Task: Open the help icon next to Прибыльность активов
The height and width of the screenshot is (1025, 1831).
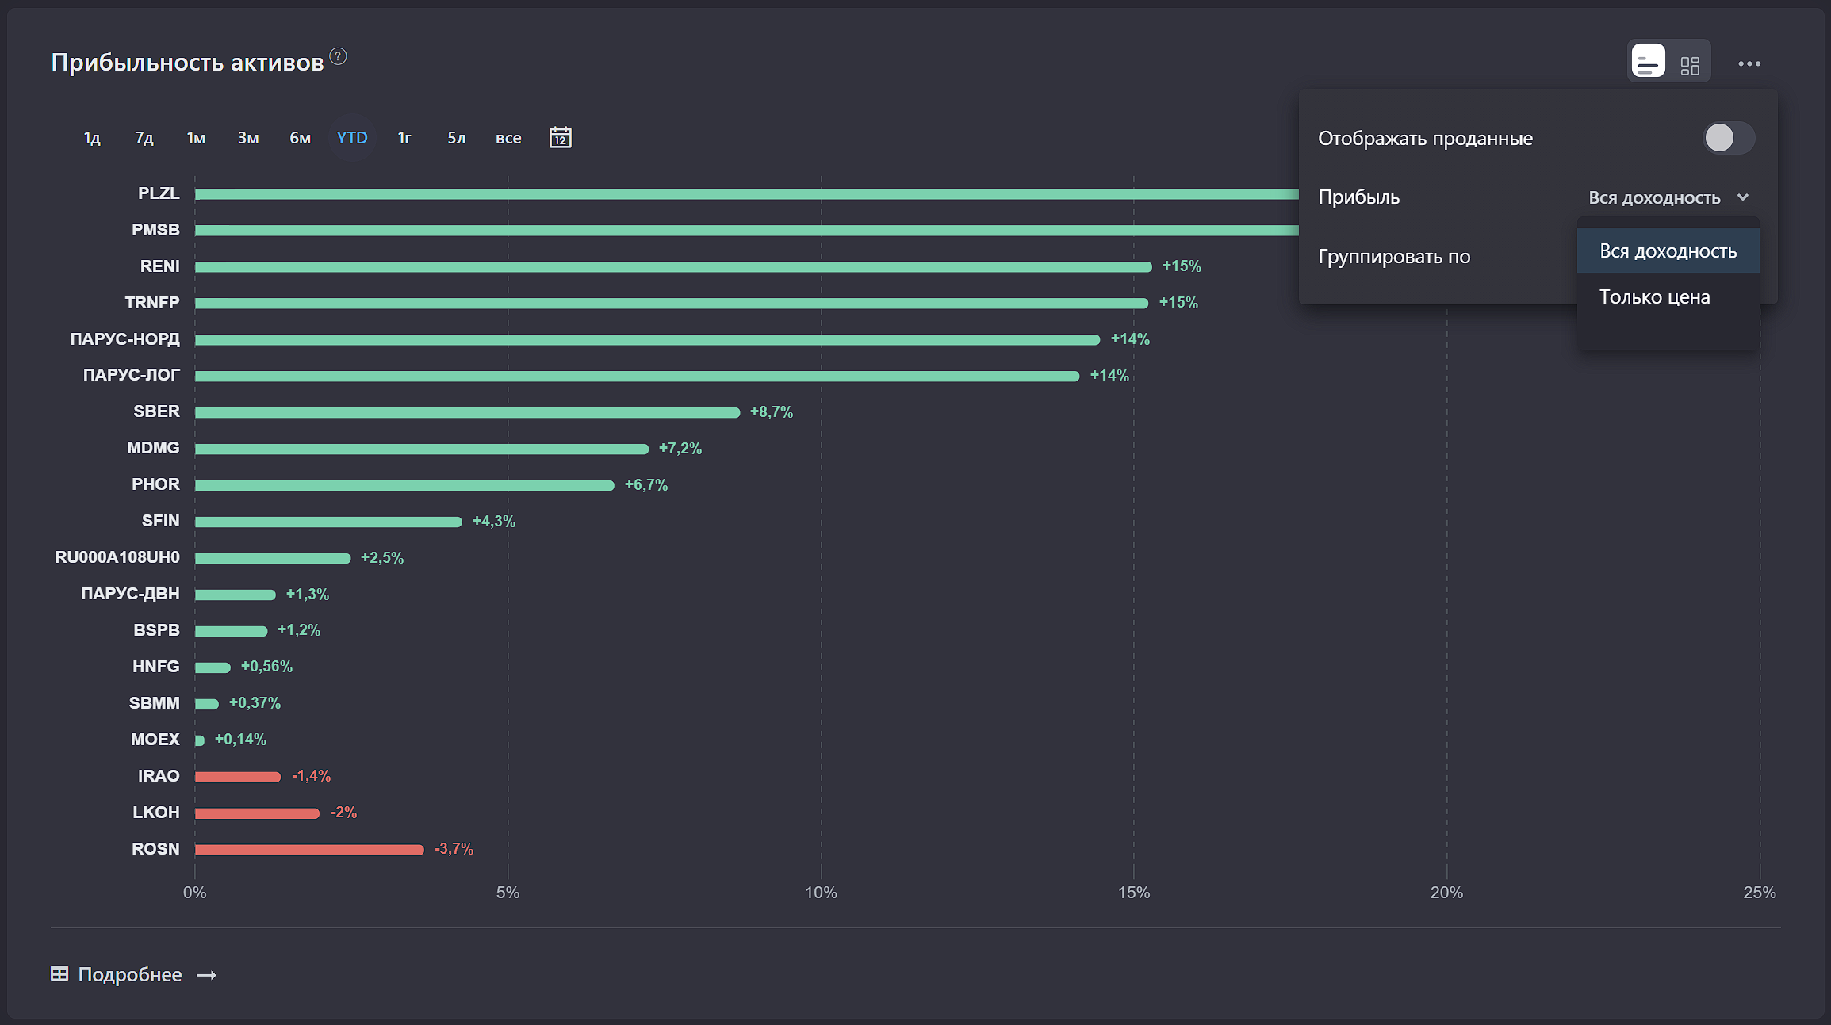Action: 338,56
